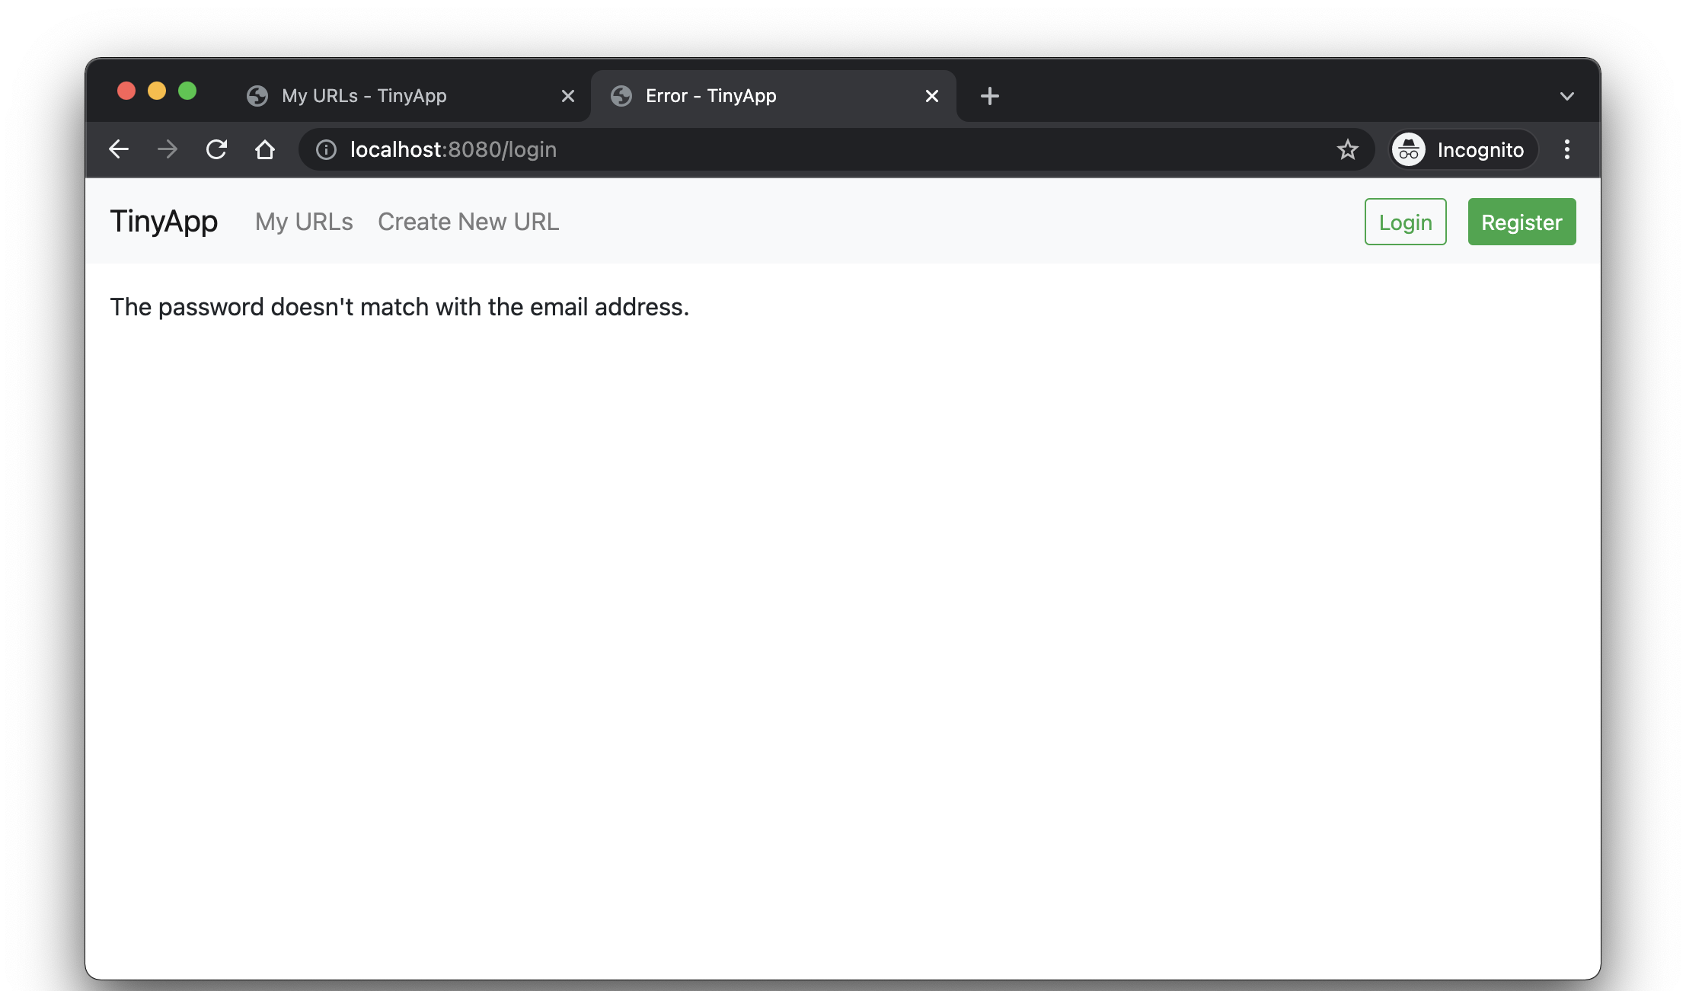Go to browser home page
This screenshot has width=1686, height=991.
click(x=265, y=149)
